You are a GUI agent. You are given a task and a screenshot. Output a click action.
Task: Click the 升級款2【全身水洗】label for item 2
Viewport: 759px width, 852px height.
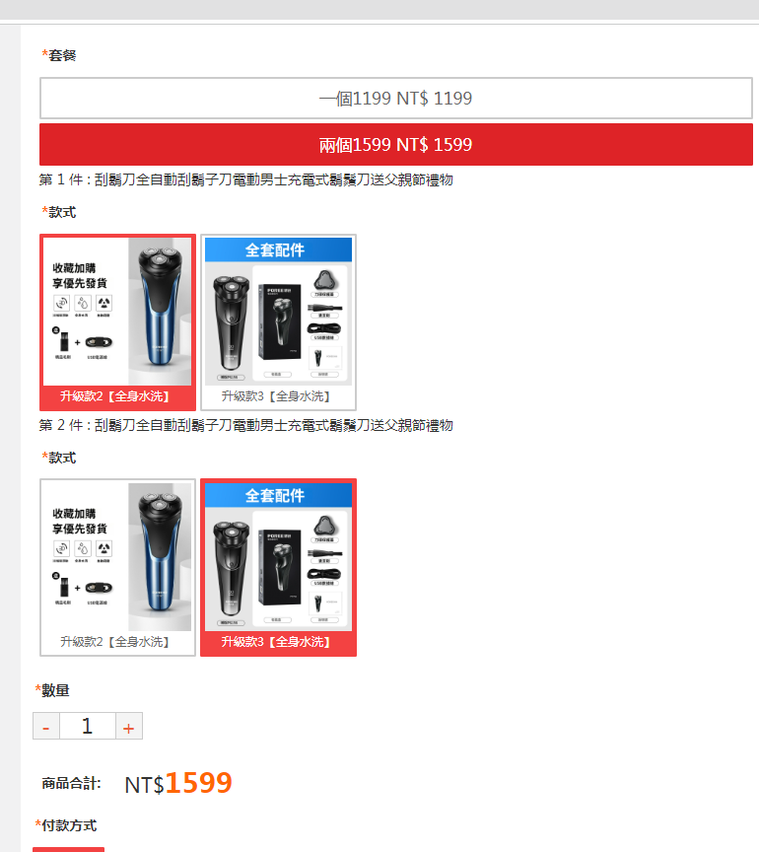(x=114, y=642)
